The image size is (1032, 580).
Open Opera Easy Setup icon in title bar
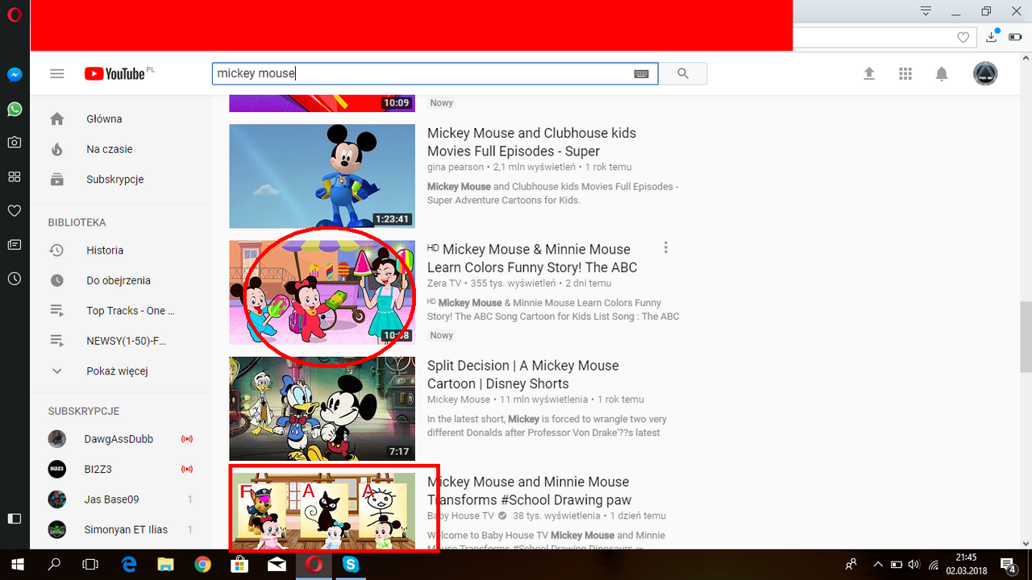click(x=926, y=11)
